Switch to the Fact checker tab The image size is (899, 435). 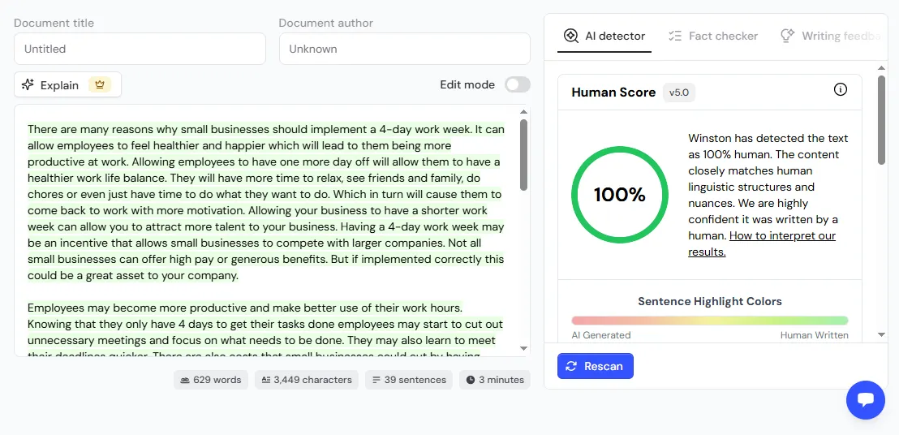pyautogui.click(x=712, y=36)
